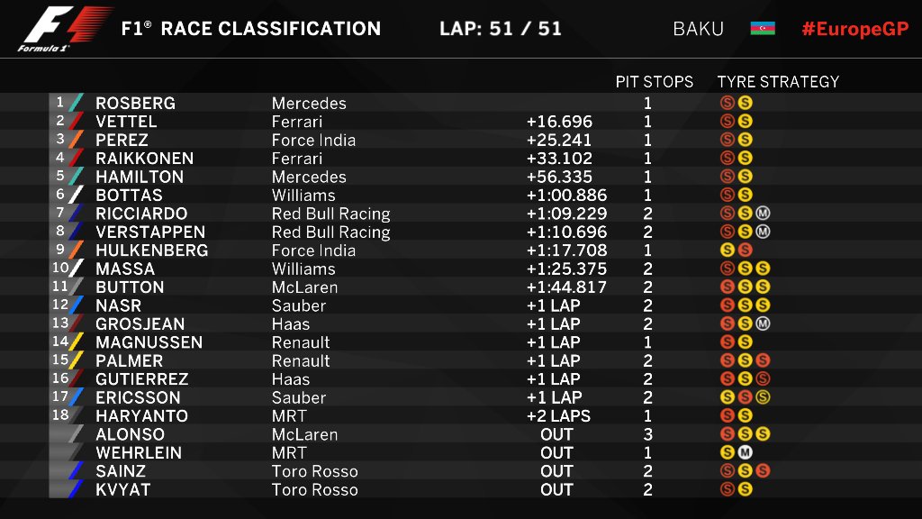This screenshot has width=922, height=519.
Task: Click the Formula 1 logo
Action: [64, 30]
